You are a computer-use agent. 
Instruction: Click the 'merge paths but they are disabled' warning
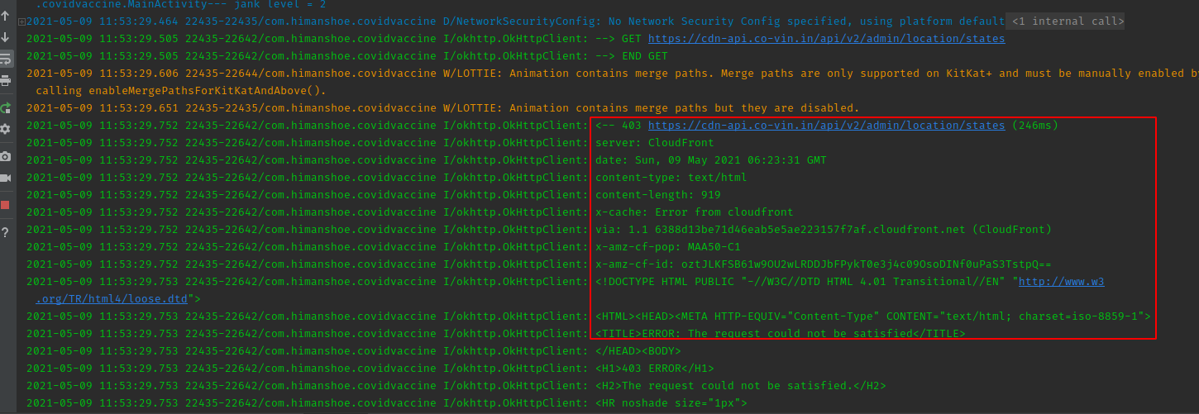click(x=685, y=108)
